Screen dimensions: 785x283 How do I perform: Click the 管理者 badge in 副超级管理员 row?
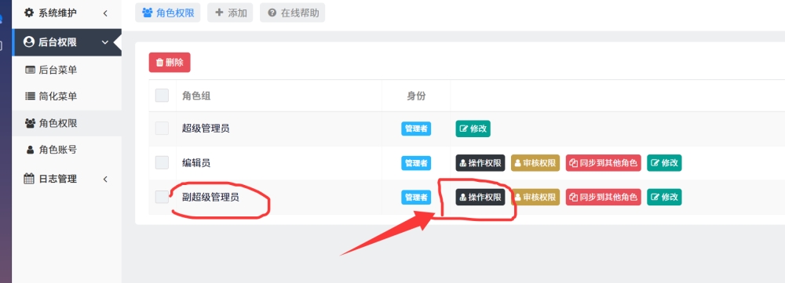416,197
